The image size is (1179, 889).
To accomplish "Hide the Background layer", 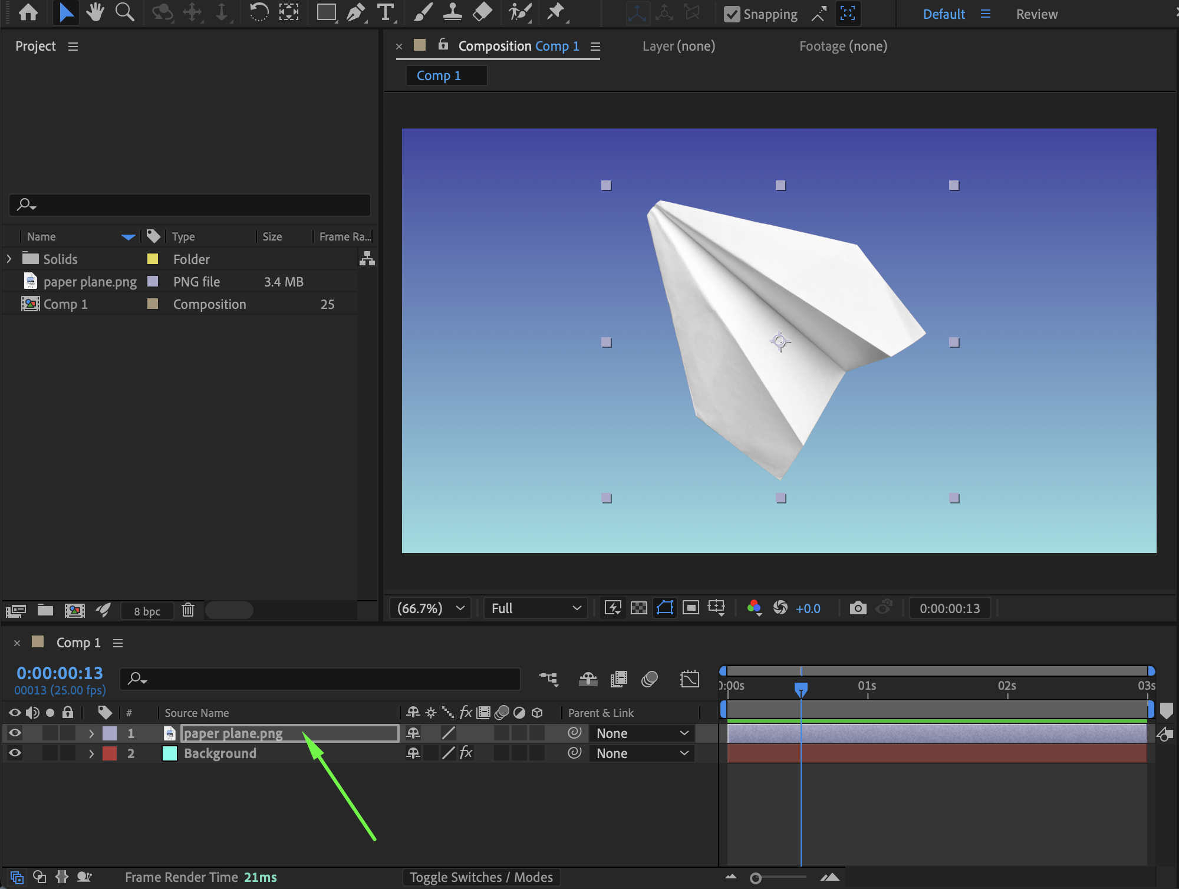I will click(15, 753).
